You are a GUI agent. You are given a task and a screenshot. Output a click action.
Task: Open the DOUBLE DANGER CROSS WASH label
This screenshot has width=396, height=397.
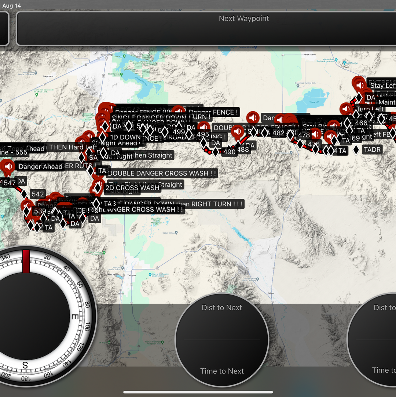(161, 173)
